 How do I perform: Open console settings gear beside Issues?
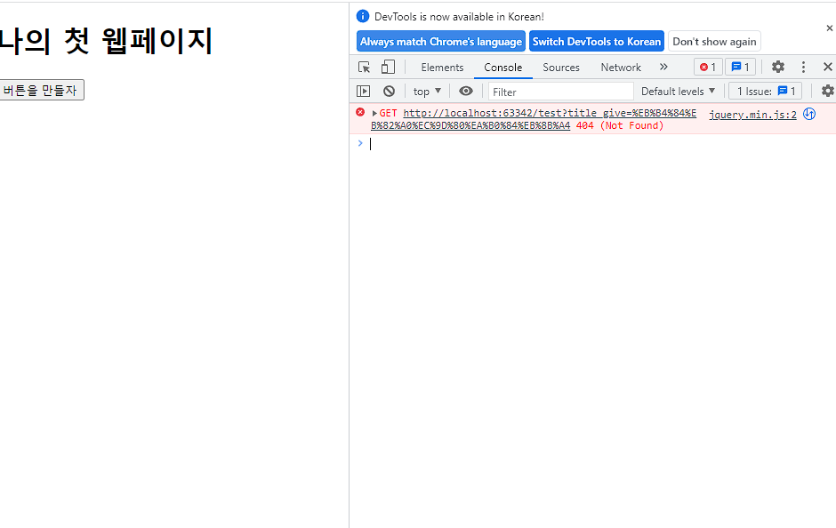coord(827,91)
